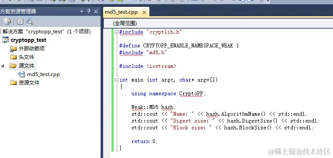Click hash.AlgorithmName() in the code
Viewport: 333px width, 158px height.
click(236, 114)
